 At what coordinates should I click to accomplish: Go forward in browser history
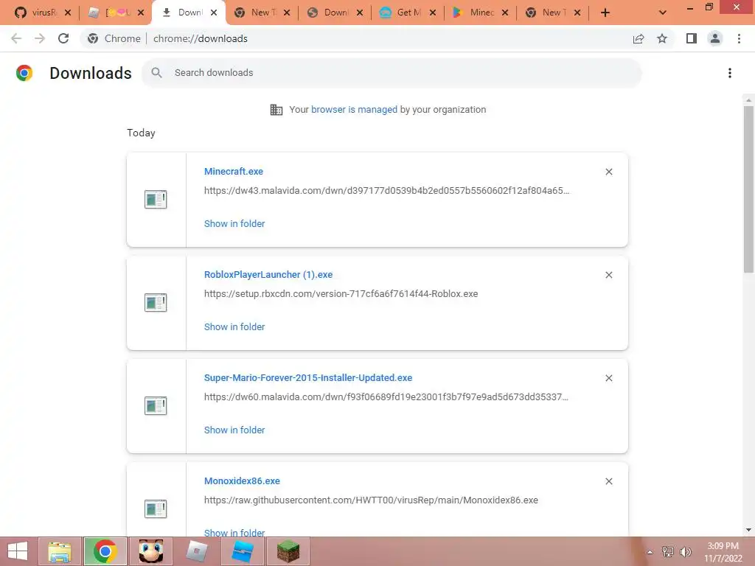click(40, 38)
